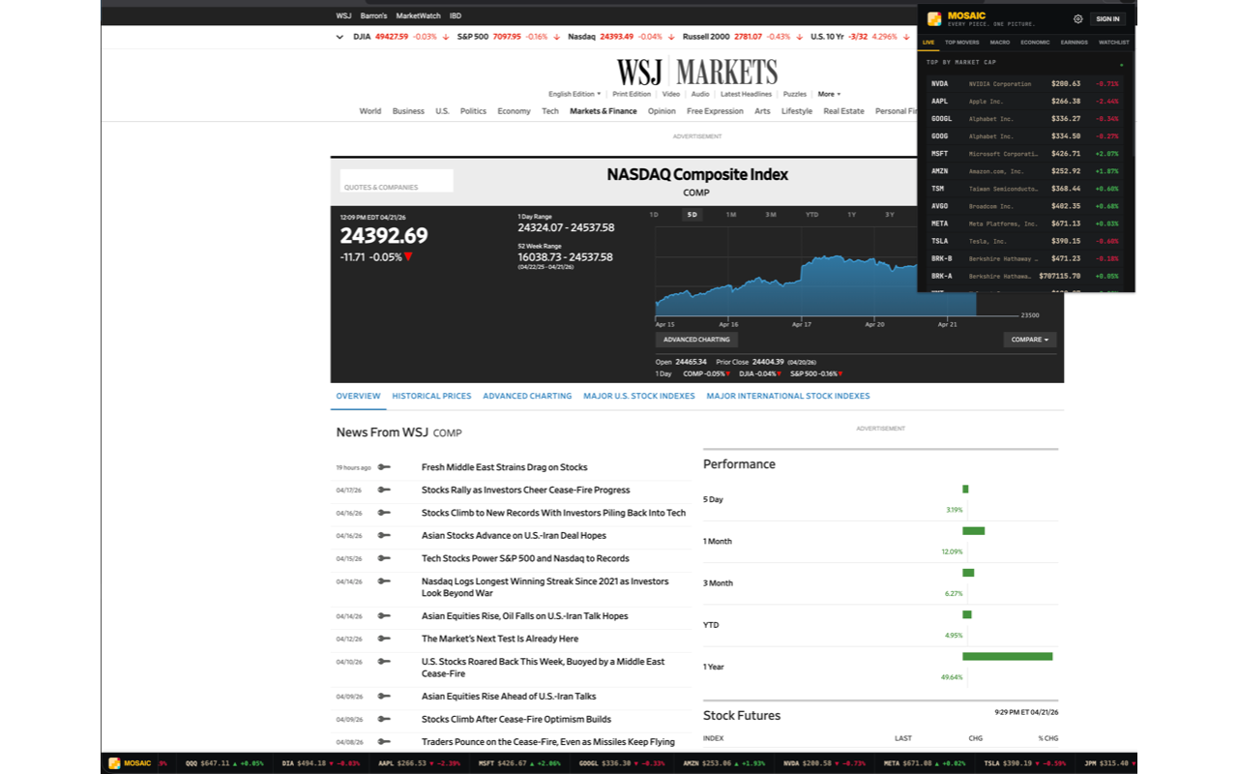
Task: Go to Opinion section in navigation
Action: click(662, 111)
